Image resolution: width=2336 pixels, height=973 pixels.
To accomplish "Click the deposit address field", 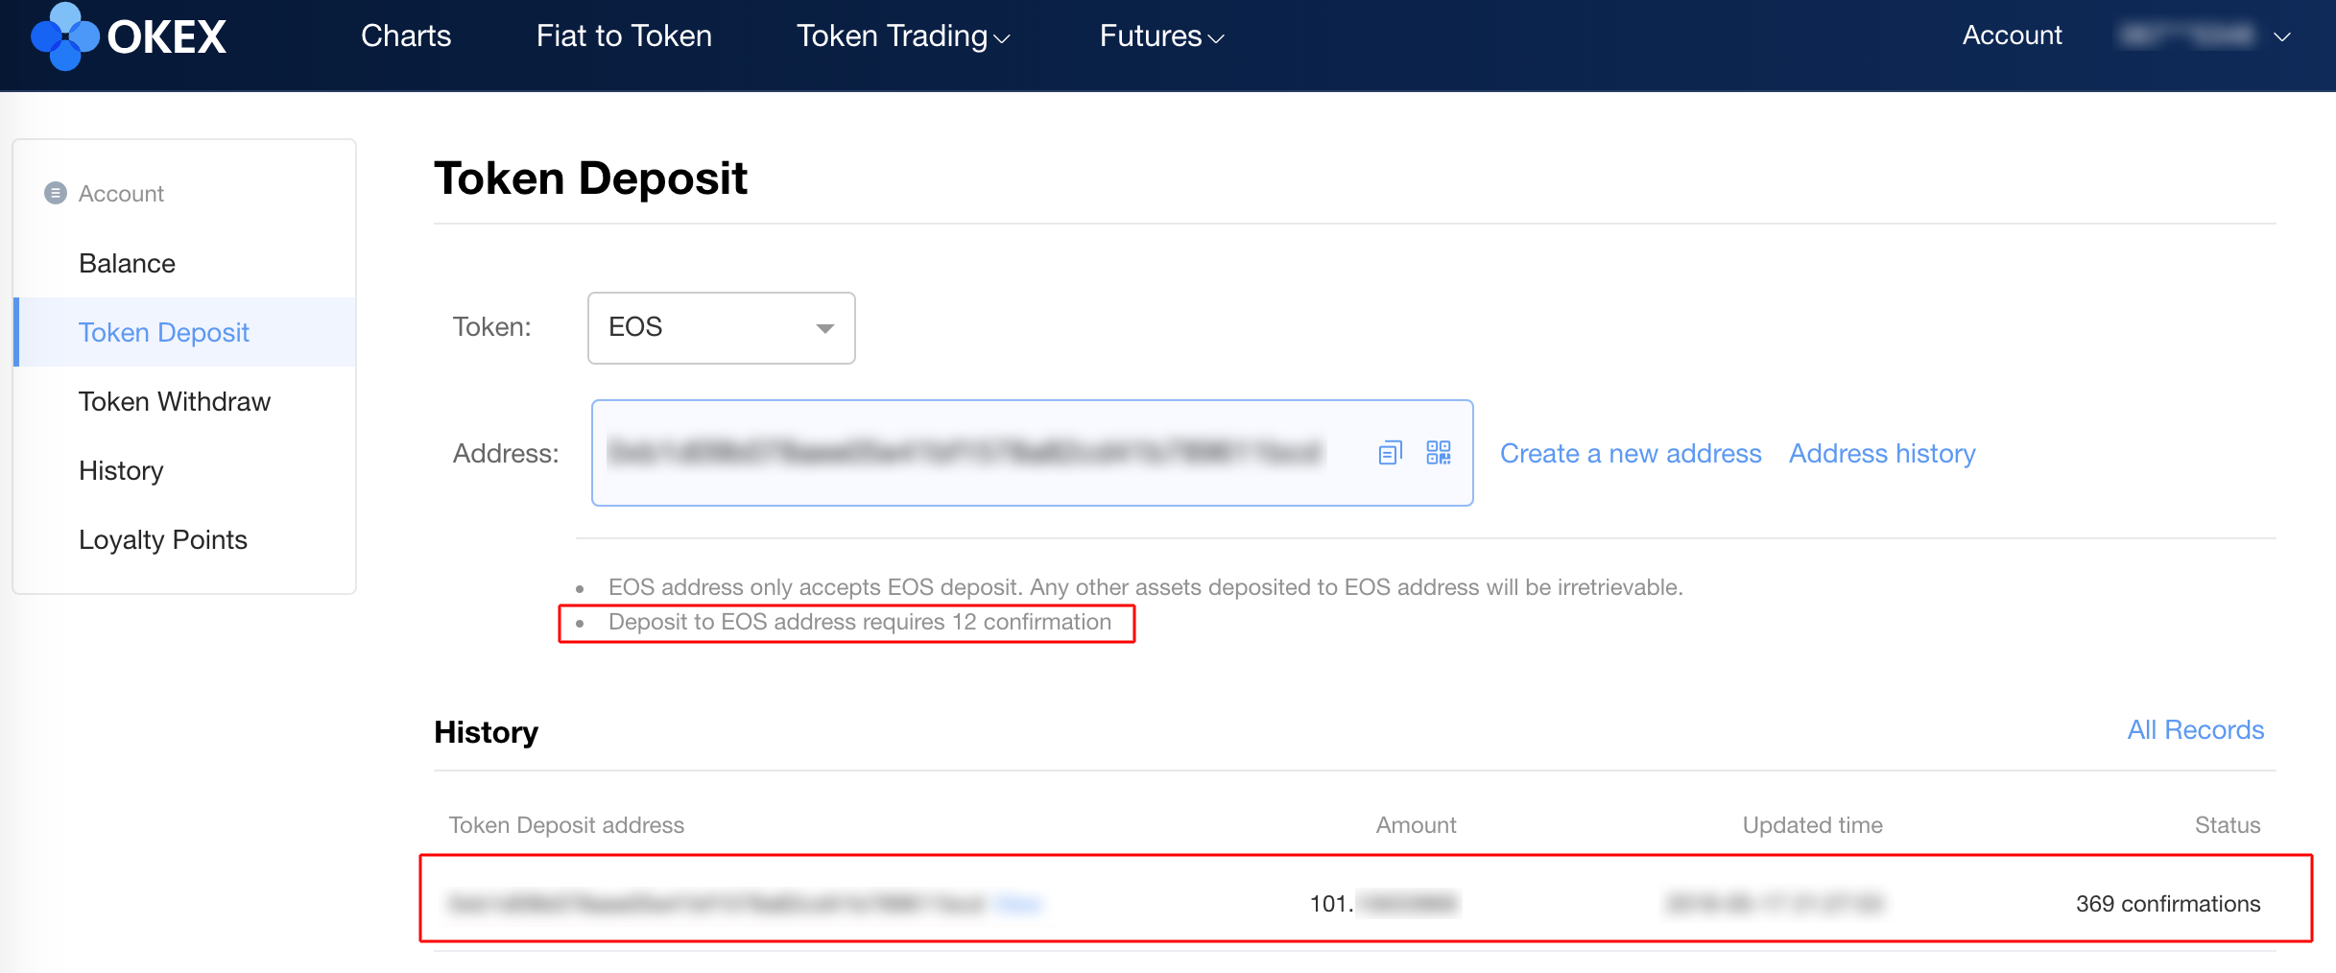I will point(1032,453).
